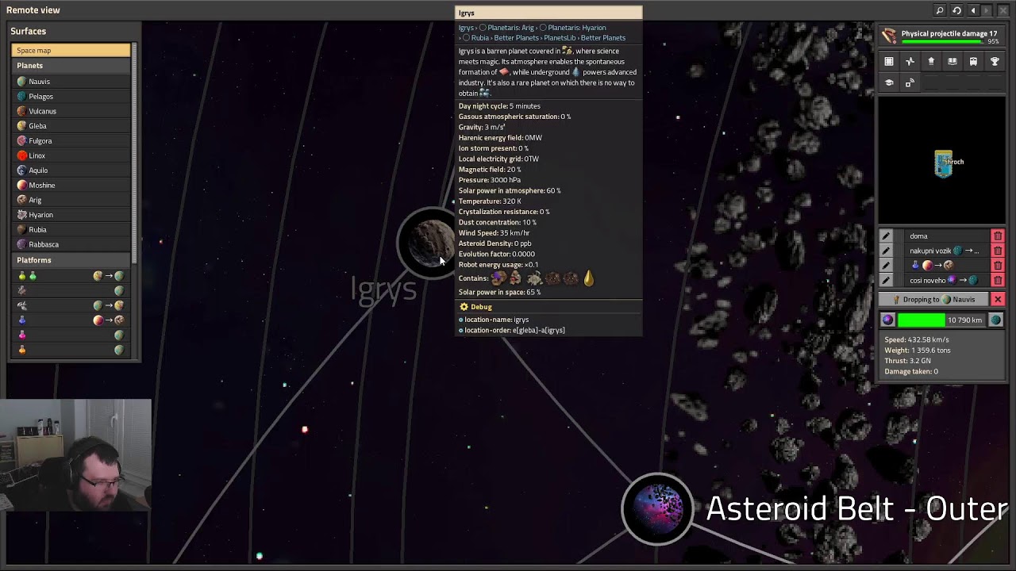The width and height of the screenshot is (1016, 571).
Task: Open the Hyarion planet surface
Action: pos(71,215)
